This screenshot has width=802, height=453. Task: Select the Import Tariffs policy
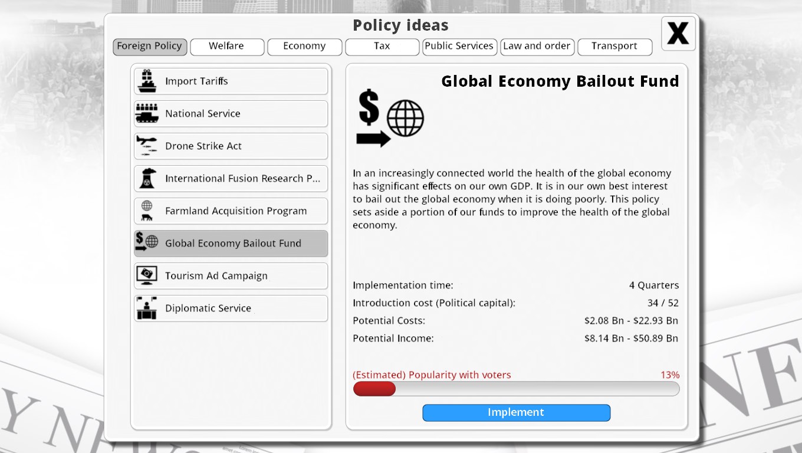click(x=231, y=81)
